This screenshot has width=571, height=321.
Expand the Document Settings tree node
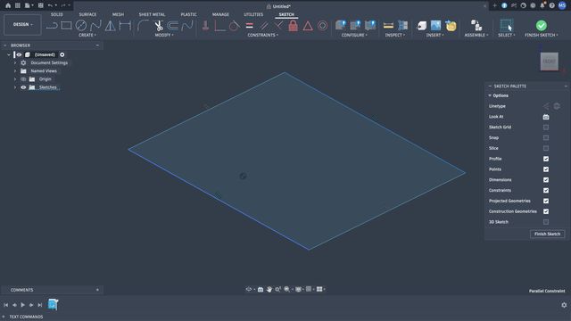[x=15, y=63]
